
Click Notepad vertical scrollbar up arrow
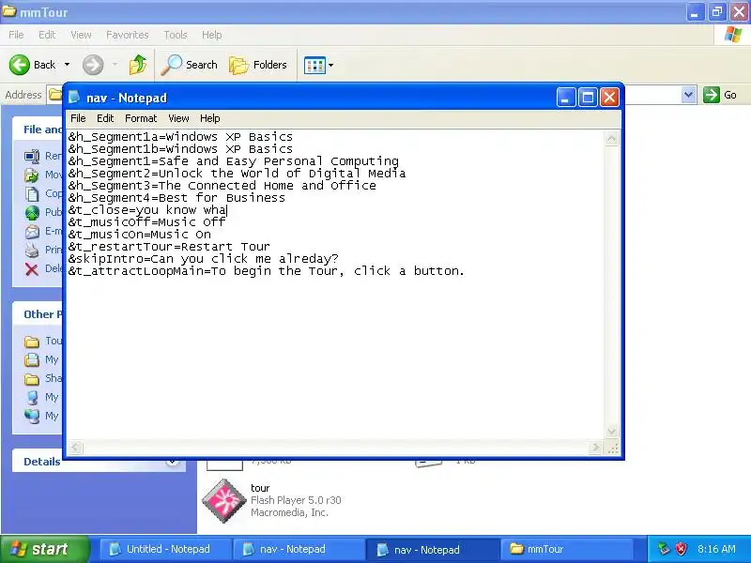612,138
